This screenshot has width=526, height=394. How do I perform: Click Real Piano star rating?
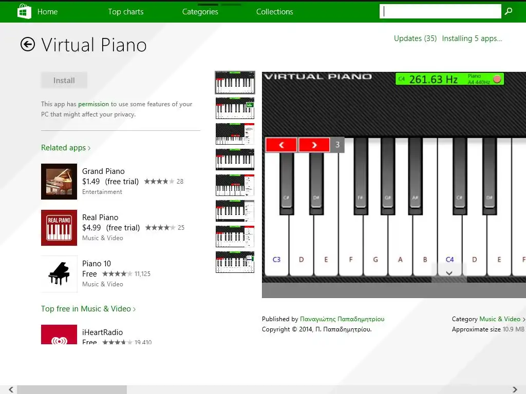160,228
